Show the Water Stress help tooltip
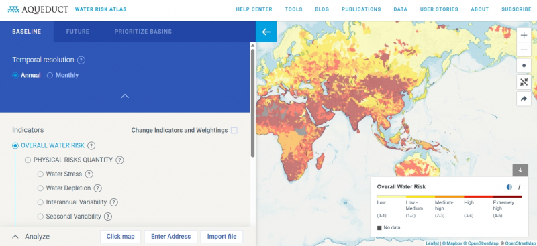Image resolution: width=537 pixels, height=246 pixels. [89, 174]
